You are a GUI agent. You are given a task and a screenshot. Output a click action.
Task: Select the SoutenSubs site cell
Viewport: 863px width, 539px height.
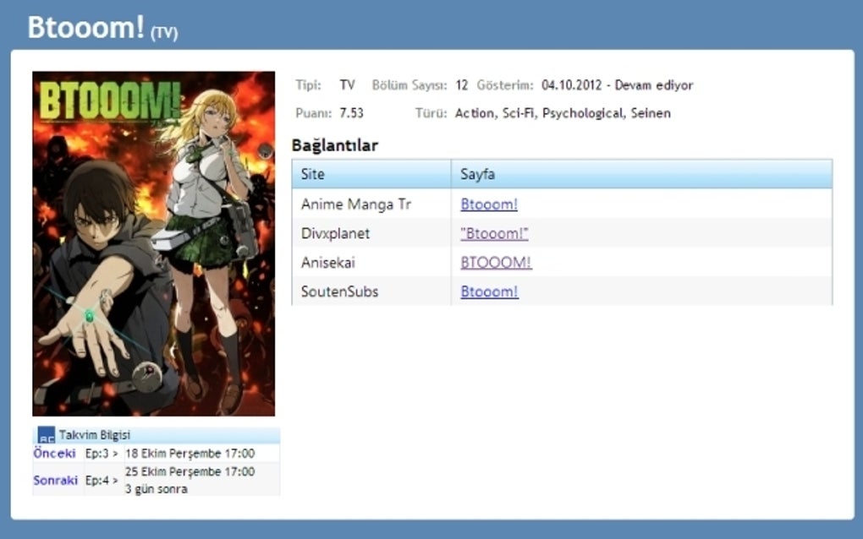(371, 291)
